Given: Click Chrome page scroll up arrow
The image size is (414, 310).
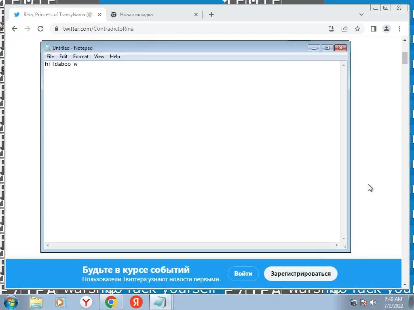Looking at the screenshot, I should click(405, 40).
